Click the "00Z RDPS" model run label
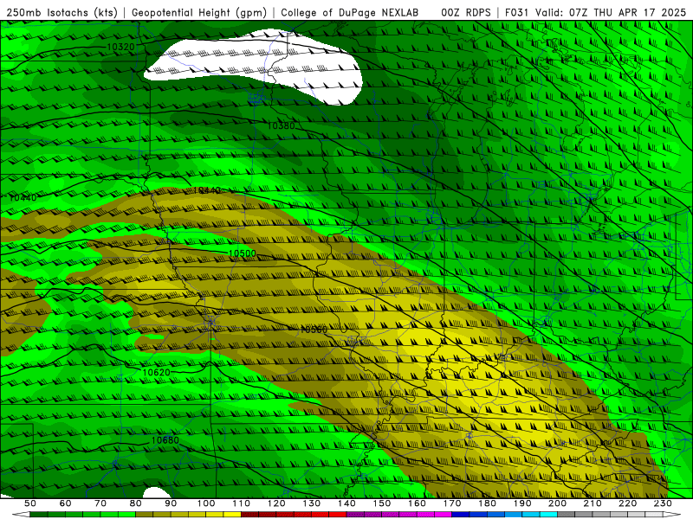Image resolution: width=693 pixels, height=519 pixels. click(x=466, y=13)
